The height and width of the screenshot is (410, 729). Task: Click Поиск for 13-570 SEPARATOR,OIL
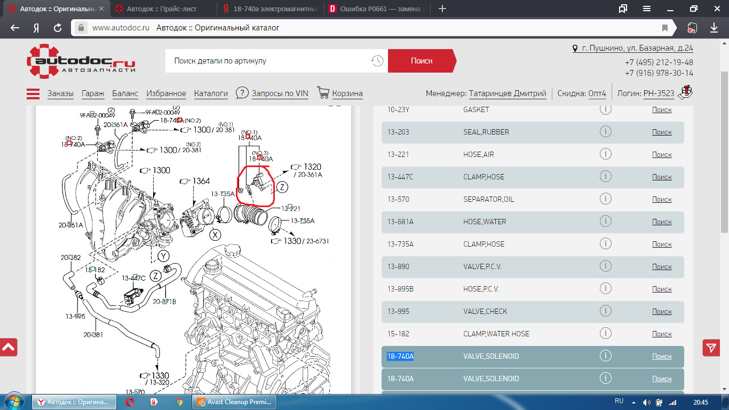[x=662, y=199]
